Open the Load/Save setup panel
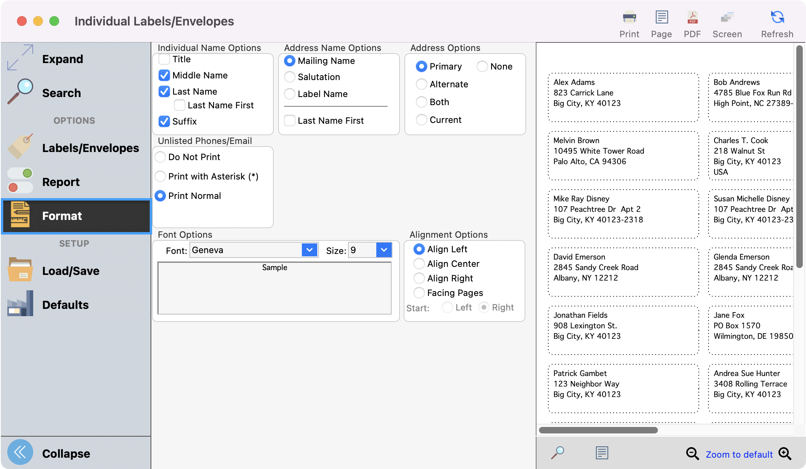The height and width of the screenshot is (469, 806). tap(70, 271)
